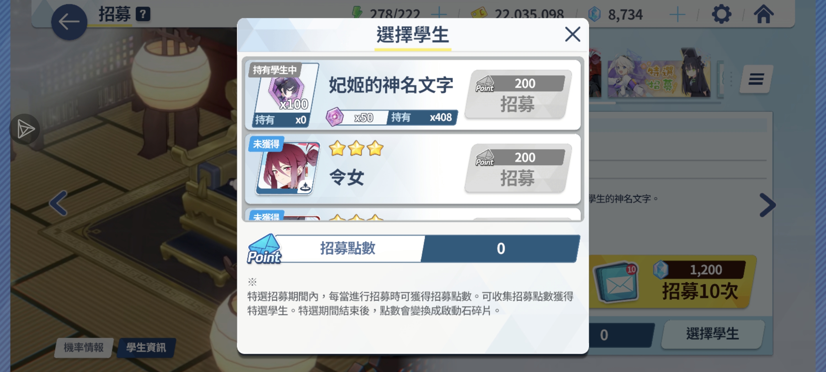Open the banner list hamburger menu
The image size is (826, 372).
click(756, 79)
